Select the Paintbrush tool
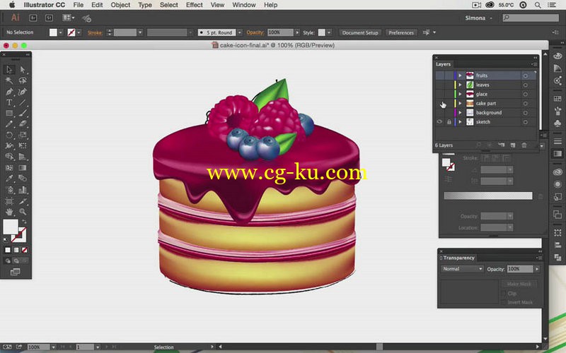Viewport: 566px width, 353px height. 23,113
